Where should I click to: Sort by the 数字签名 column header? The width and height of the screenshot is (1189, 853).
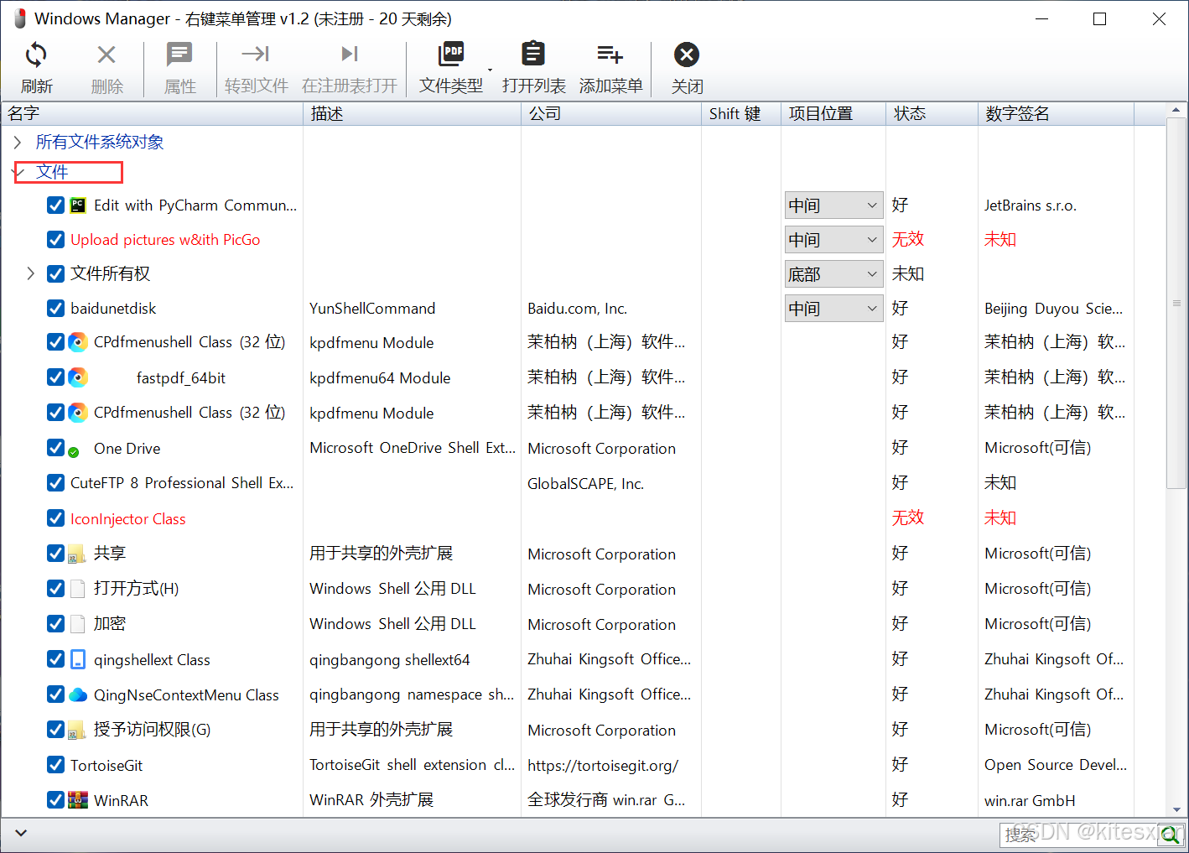[x=1056, y=113]
